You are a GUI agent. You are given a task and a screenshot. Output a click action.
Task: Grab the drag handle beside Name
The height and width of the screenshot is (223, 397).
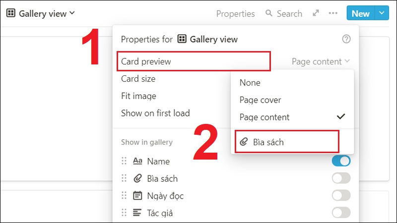[x=124, y=161]
